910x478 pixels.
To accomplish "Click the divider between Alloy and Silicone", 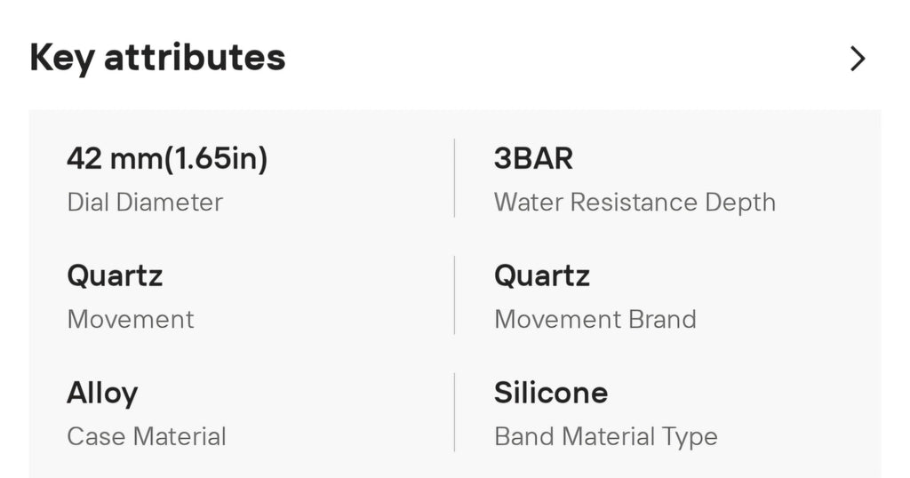I will coord(454,412).
